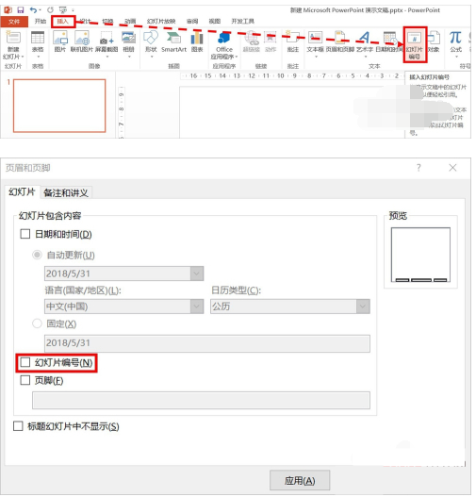This screenshot has height=497, width=476.
Task: Click the footer text input field
Action: coord(201,400)
